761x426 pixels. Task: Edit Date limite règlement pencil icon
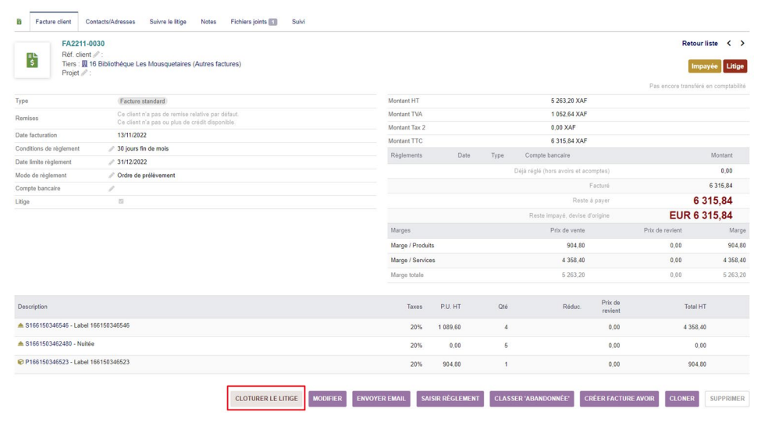[x=111, y=162]
